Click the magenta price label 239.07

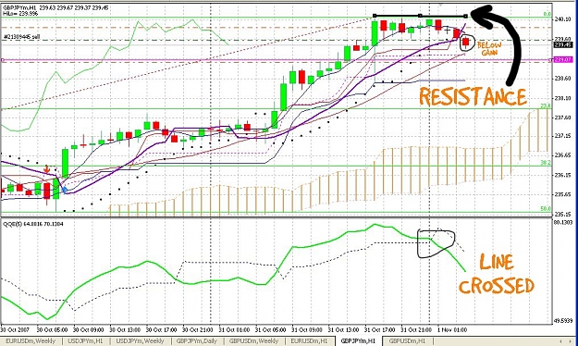point(563,59)
